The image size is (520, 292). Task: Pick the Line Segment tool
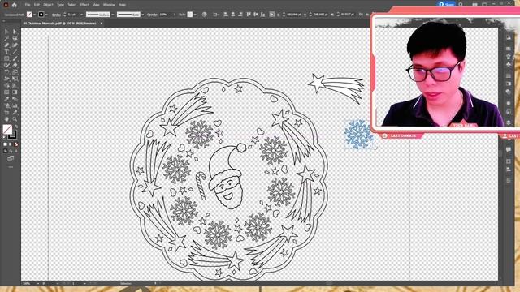15,52
